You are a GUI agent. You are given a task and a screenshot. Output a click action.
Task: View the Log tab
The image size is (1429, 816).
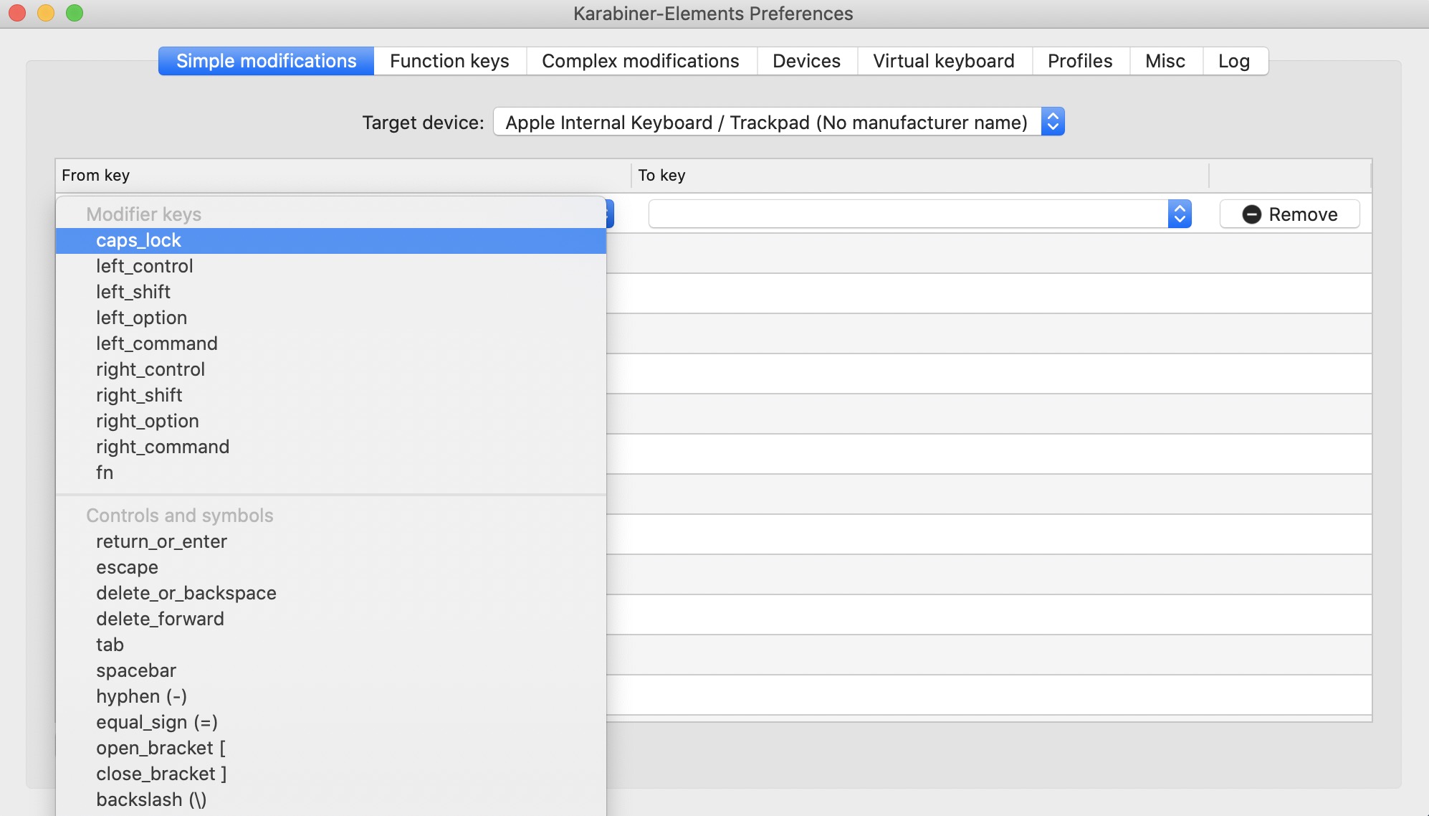(x=1233, y=61)
